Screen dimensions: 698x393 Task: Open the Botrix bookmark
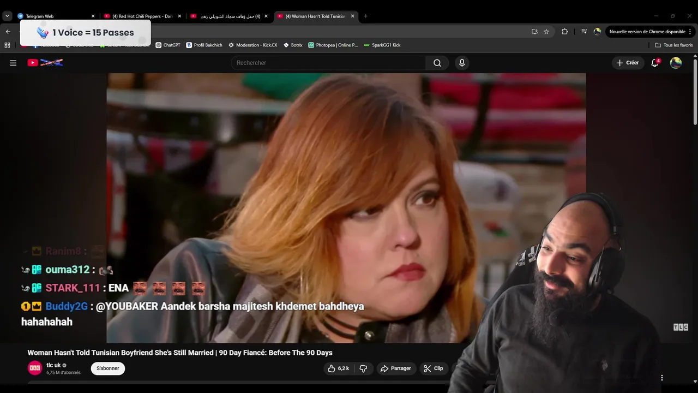[x=293, y=45]
